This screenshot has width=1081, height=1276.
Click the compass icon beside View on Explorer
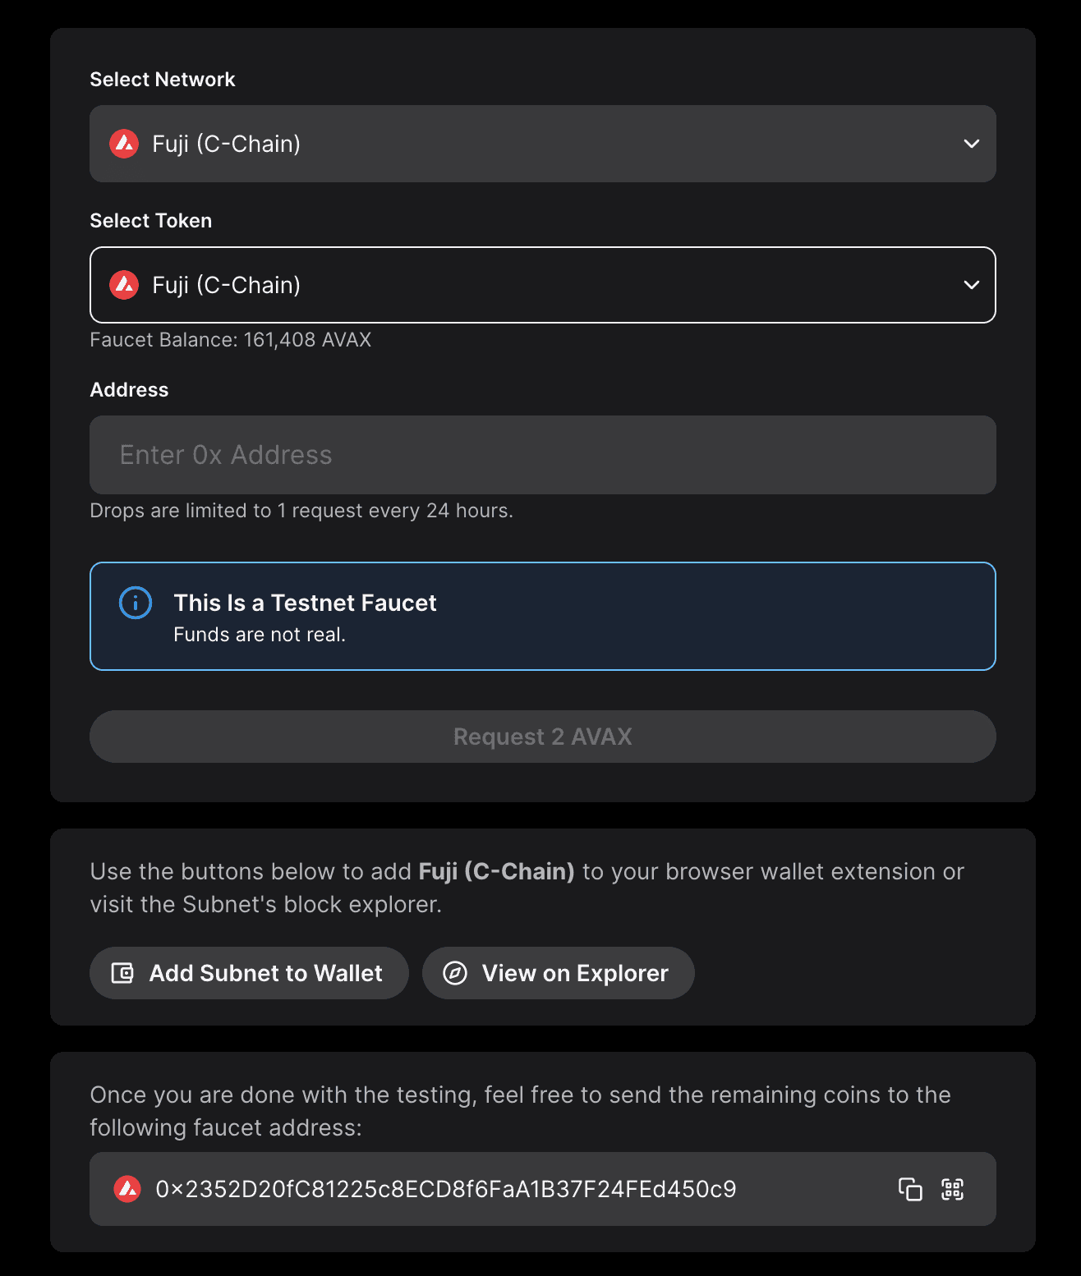(x=455, y=973)
